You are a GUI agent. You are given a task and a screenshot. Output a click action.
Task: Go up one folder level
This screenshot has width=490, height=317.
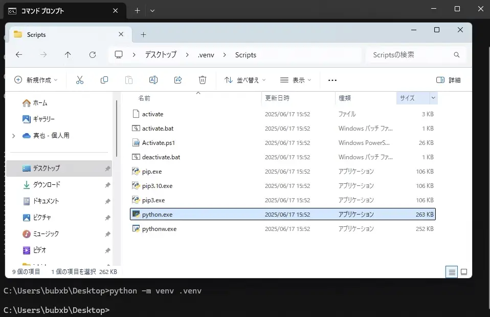point(68,55)
